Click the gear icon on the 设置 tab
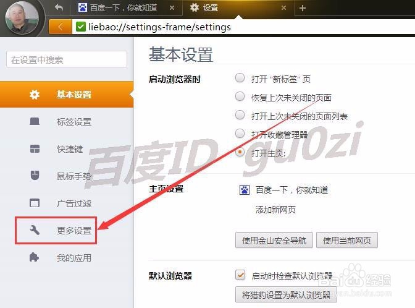This screenshot has height=308, width=415. 195,7
